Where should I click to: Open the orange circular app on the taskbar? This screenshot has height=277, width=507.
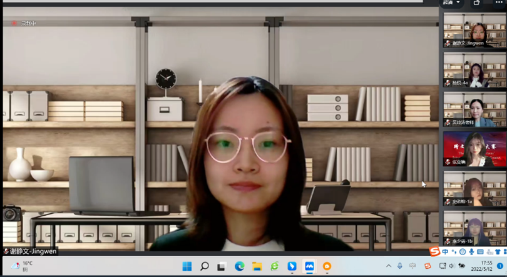(x=327, y=266)
